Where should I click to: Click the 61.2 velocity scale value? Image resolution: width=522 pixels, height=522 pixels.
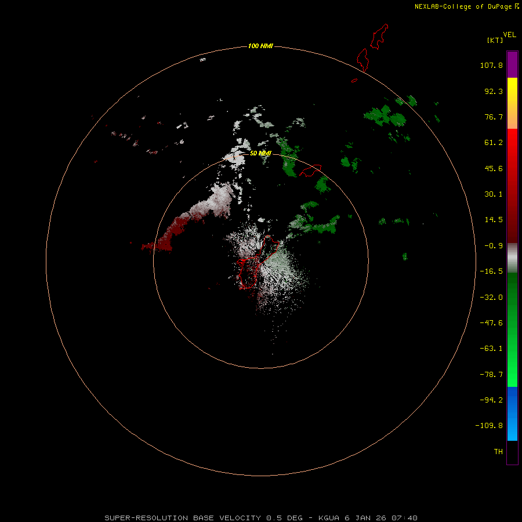[494, 143]
